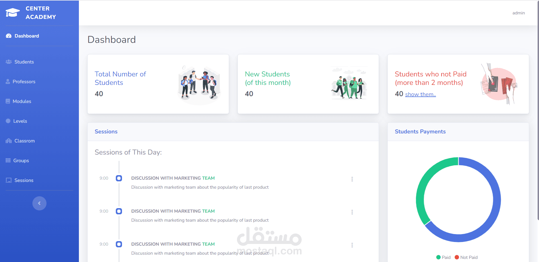This screenshot has height=262, width=539.
Task: Click the 'Students who not Paid' heading
Action: tap(431, 78)
